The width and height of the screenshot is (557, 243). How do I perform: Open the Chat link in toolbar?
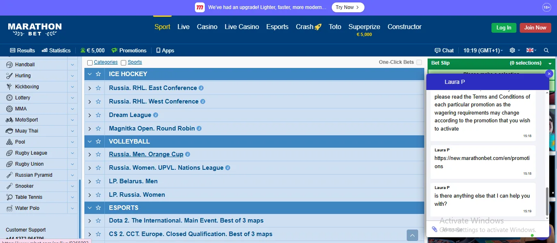pyautogui.click(x=444, y=50)
